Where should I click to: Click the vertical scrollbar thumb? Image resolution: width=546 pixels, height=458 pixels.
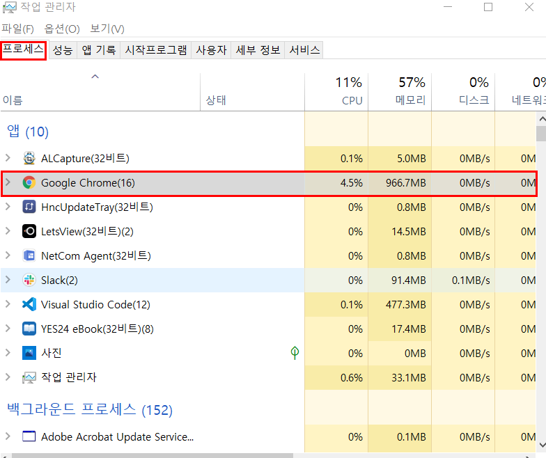point(542,134)
